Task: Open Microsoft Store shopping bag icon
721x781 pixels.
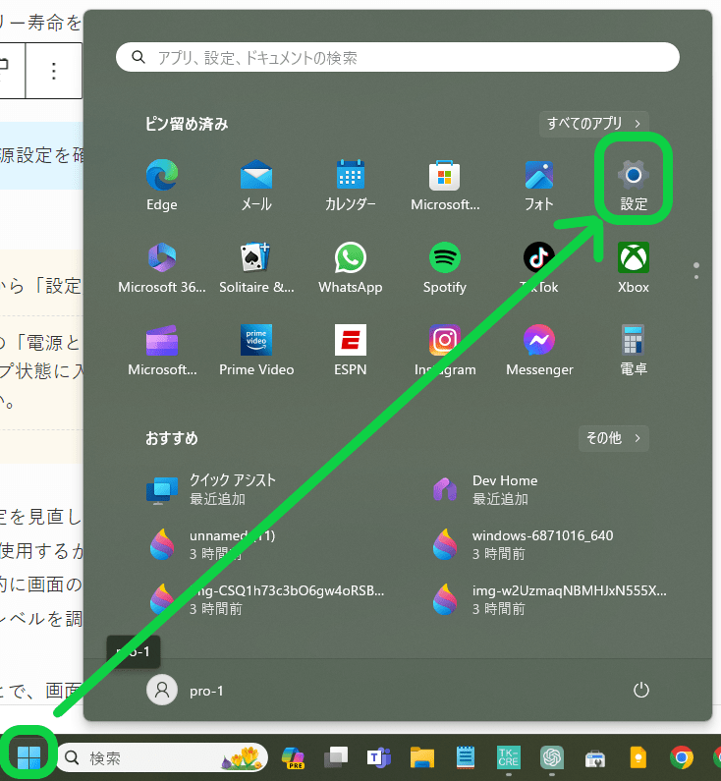Action: click(445, 186)
